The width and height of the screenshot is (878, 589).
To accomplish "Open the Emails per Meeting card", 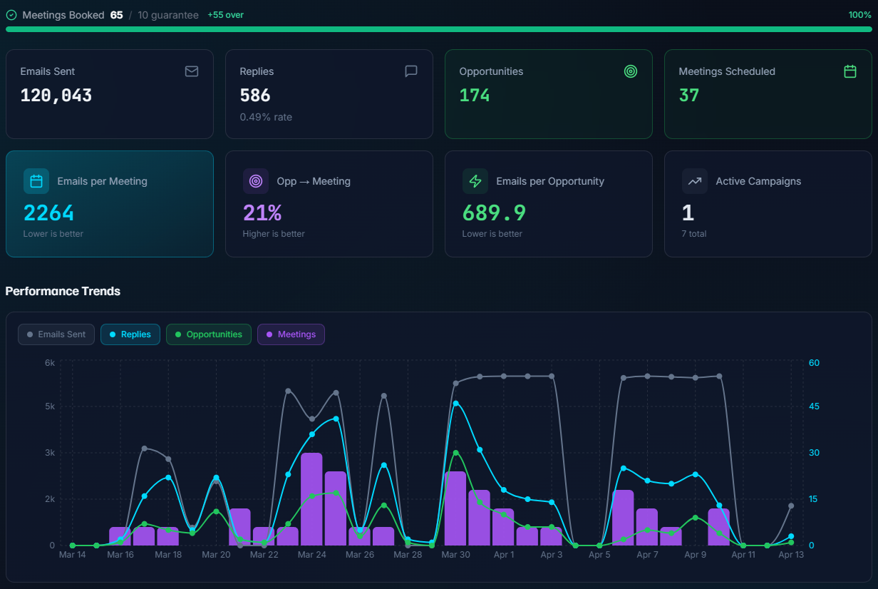I will click(x=110, y=204).
